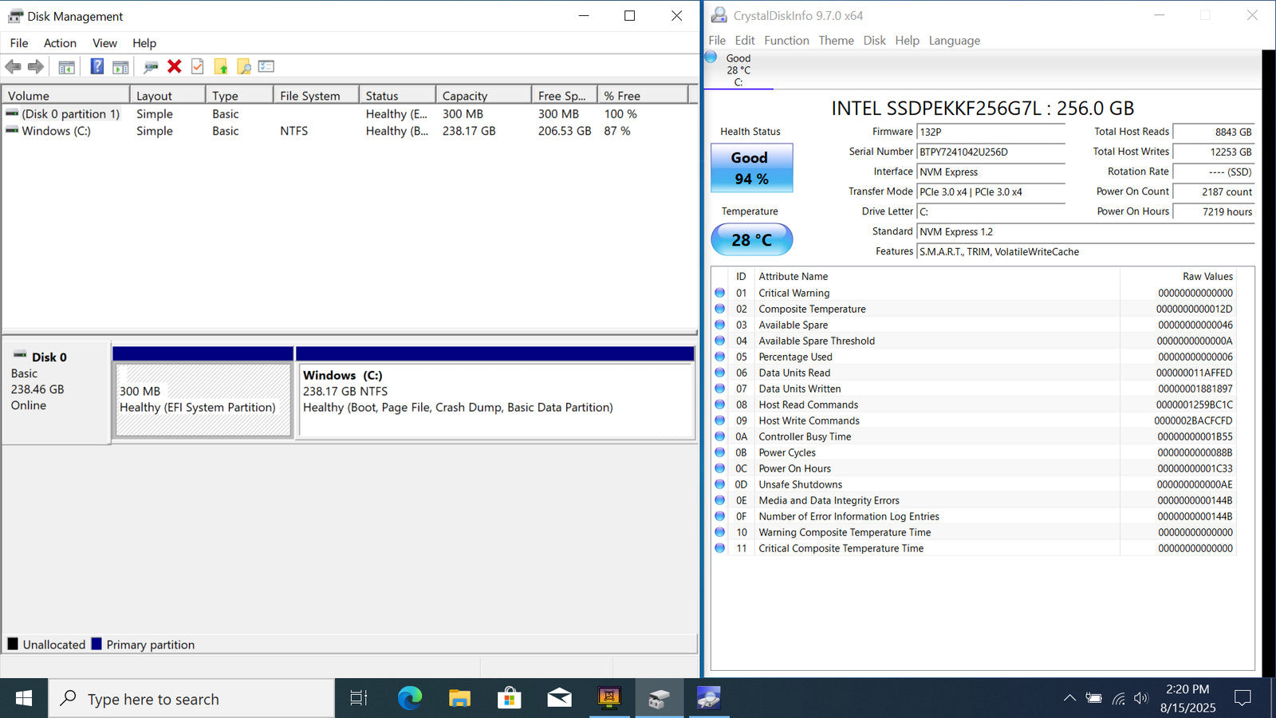
Task: Open the Language menu in CrystalDiskInfo
Action: 954,41
